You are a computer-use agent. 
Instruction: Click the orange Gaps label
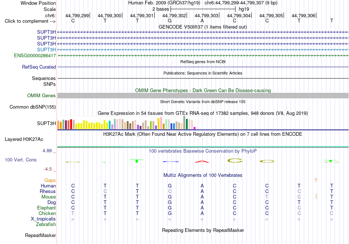coord(50,181)
